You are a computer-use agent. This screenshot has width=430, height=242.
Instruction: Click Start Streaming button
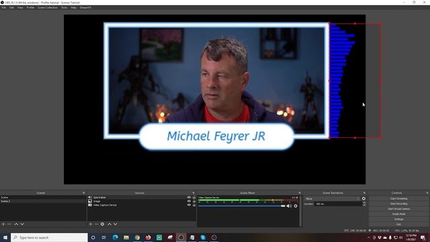(398, 199)
